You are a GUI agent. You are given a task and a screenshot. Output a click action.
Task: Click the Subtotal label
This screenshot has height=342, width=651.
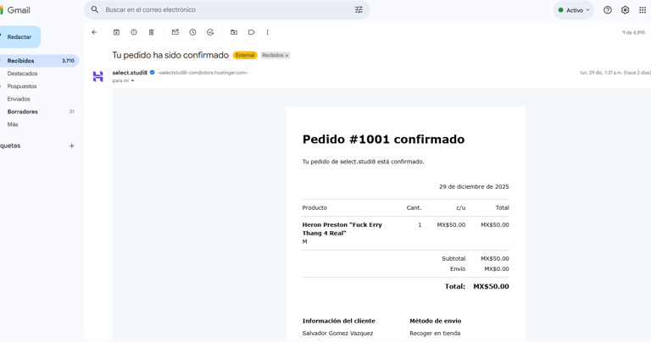453,259
